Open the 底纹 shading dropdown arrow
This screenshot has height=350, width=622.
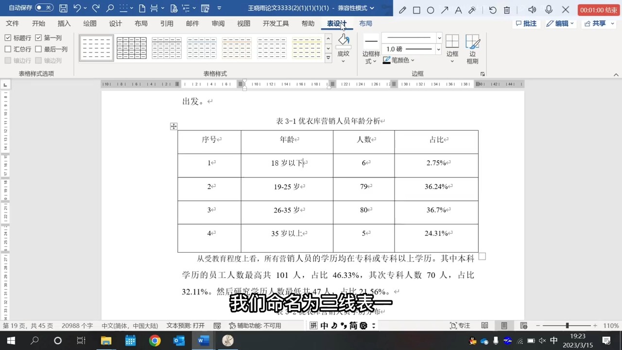[343, 61]
